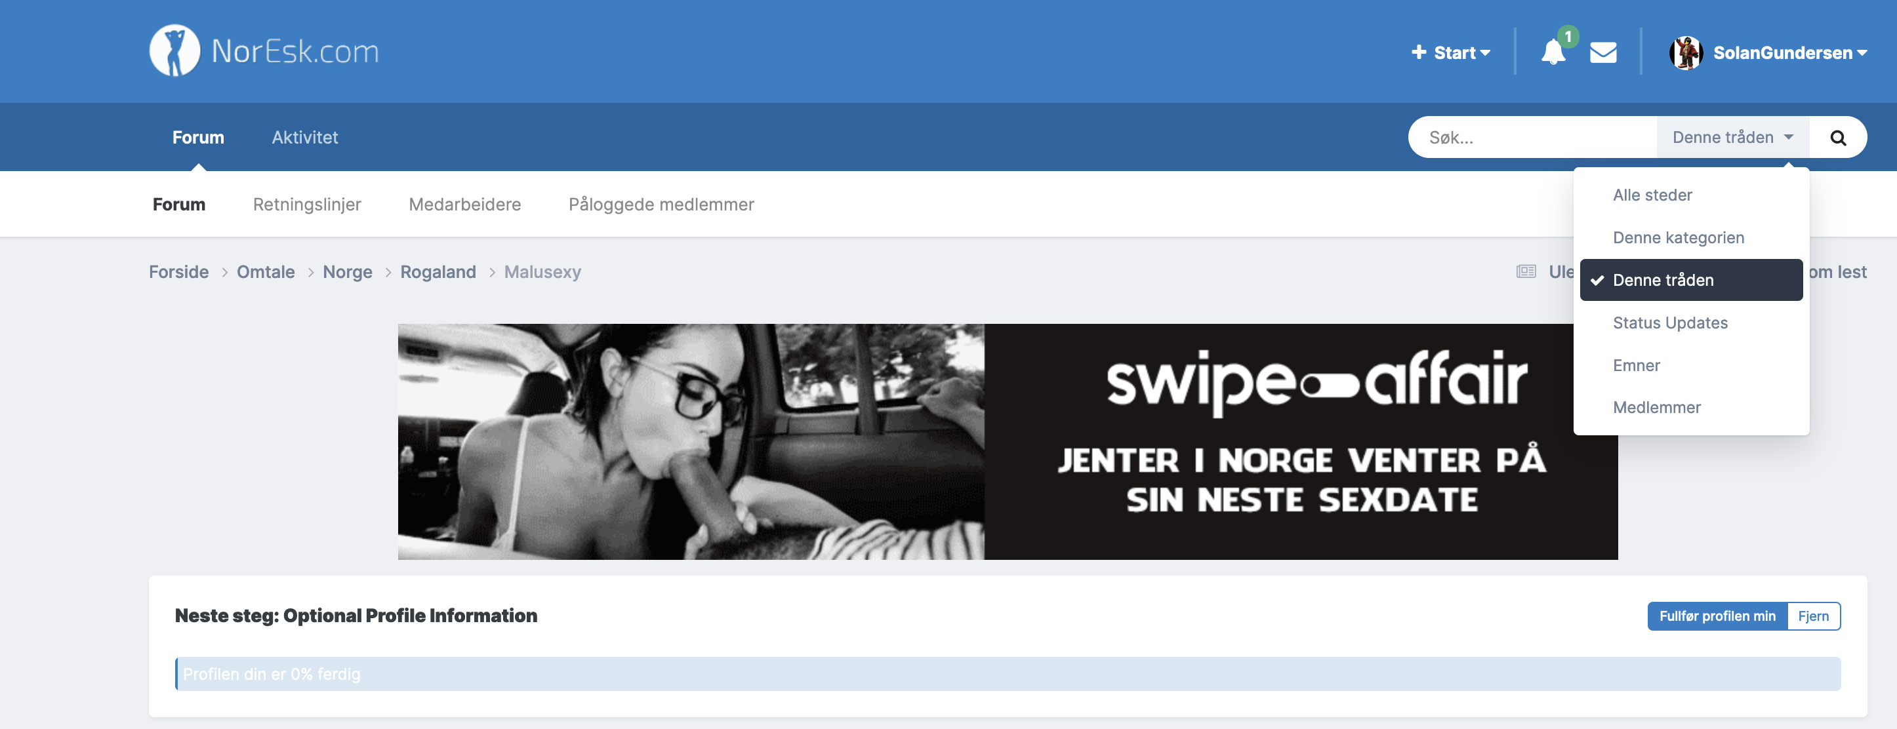This screenshot has height=729, width=1897.
Task: Select Emner search scope
Action: (x=1691, y=365)
